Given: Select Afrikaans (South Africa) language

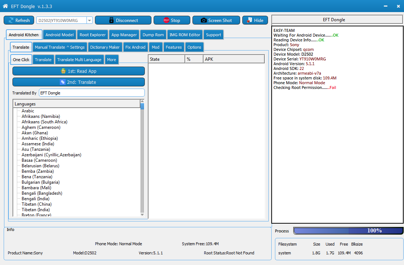Looking at the screenshot, I should (x=44, y=122).
